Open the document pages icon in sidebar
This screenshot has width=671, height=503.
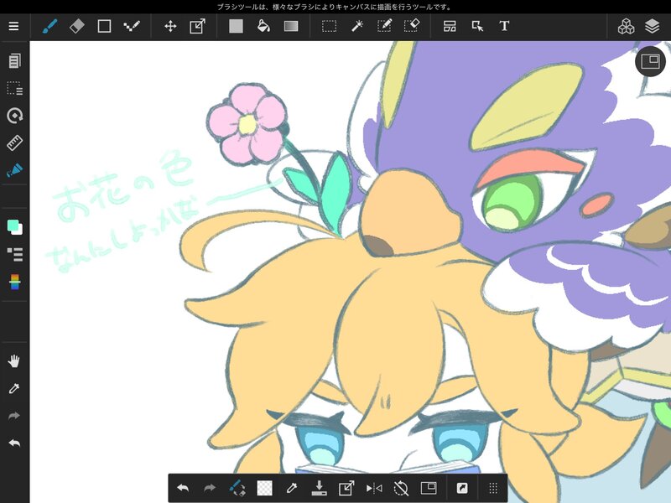point(14,61)
